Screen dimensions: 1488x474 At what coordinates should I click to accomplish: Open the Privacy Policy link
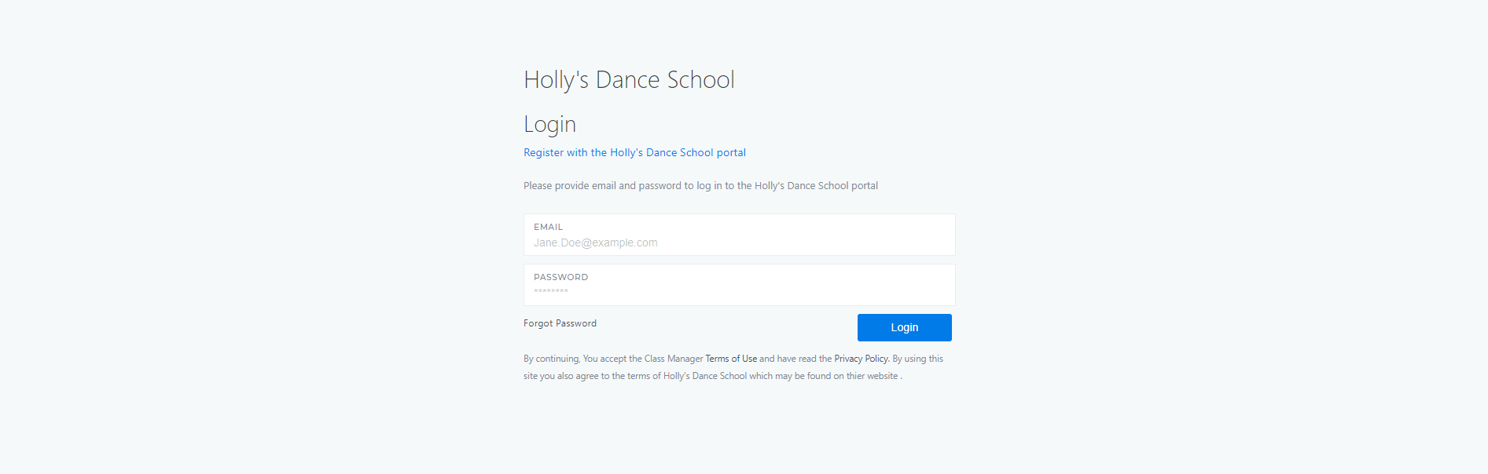tap(862, 359)
